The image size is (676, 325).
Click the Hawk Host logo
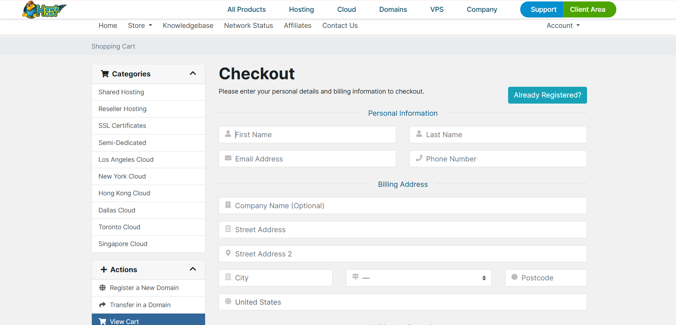pyautogui.click(x=44, y=10)
